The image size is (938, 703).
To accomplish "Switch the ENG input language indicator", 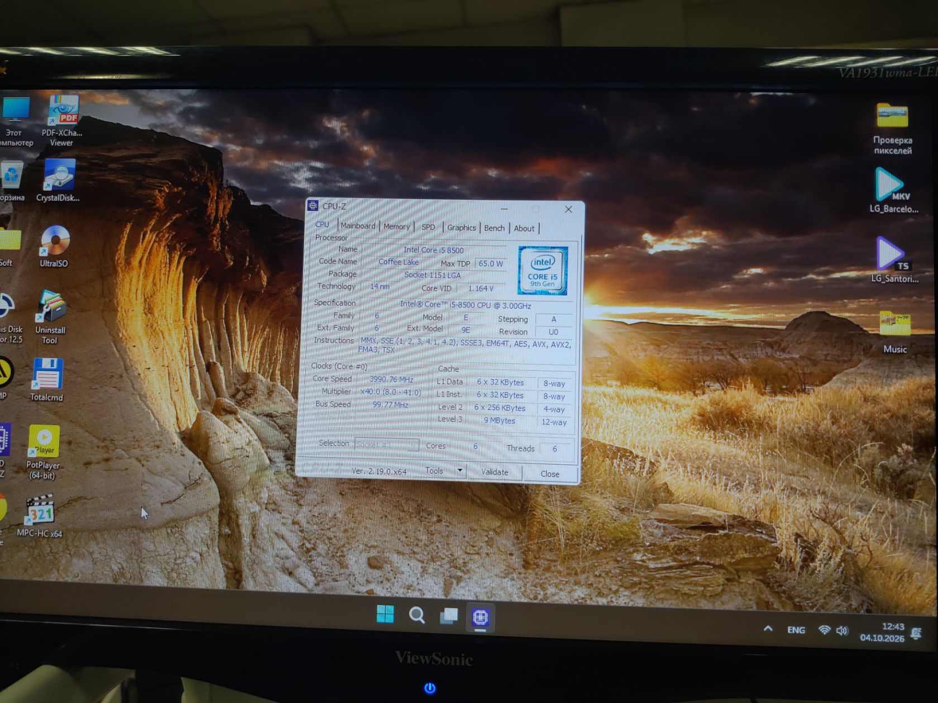I will (796, 630).
